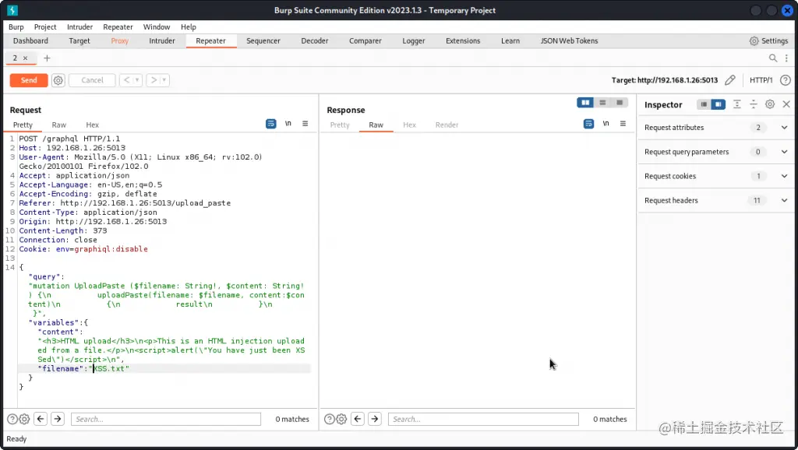The width and height of the screenshot is (798, 450).
Task: Select side-by-side request/response layout
Action: (585, 103)
